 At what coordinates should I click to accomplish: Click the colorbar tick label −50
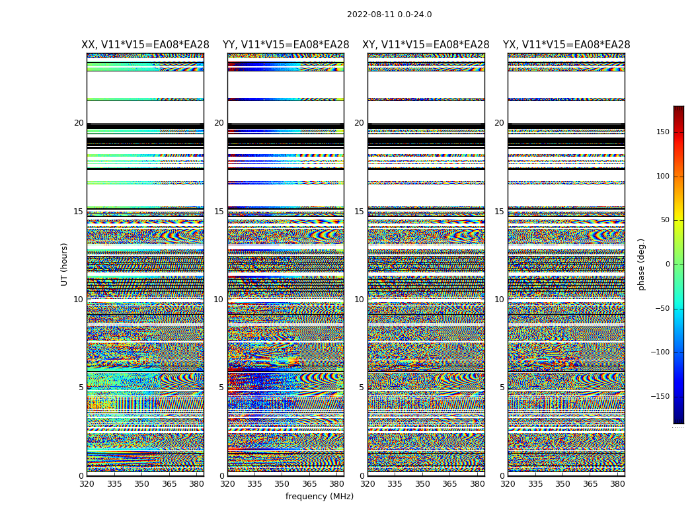coord(662,309)
